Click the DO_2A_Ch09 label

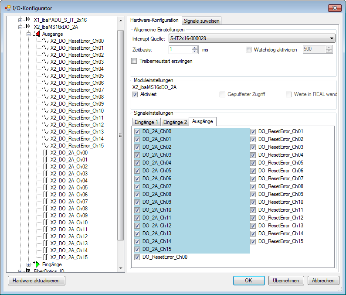(157, 202)
